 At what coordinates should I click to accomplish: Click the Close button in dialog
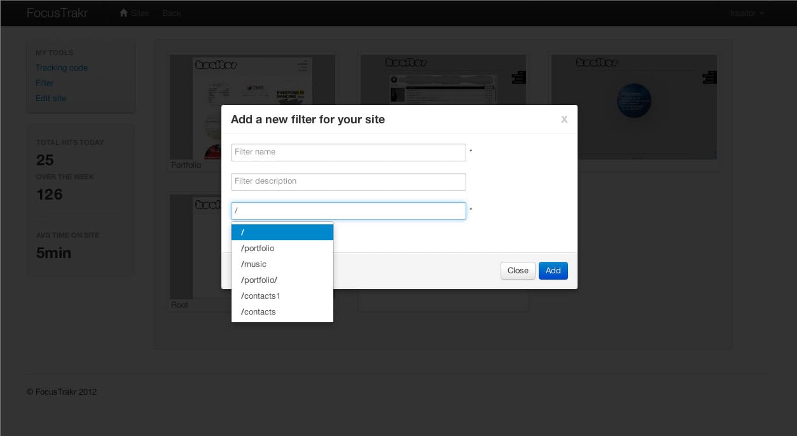tap(518, 271)
